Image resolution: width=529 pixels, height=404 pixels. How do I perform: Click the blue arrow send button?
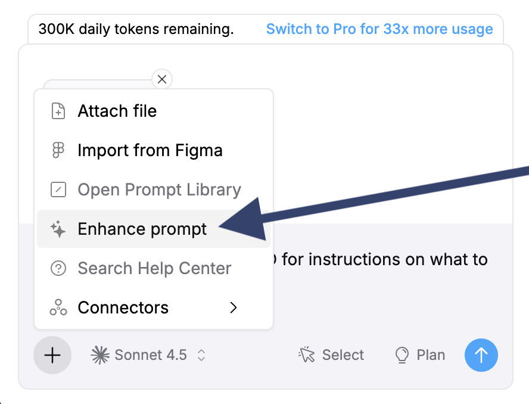click(x=481, y=355)
